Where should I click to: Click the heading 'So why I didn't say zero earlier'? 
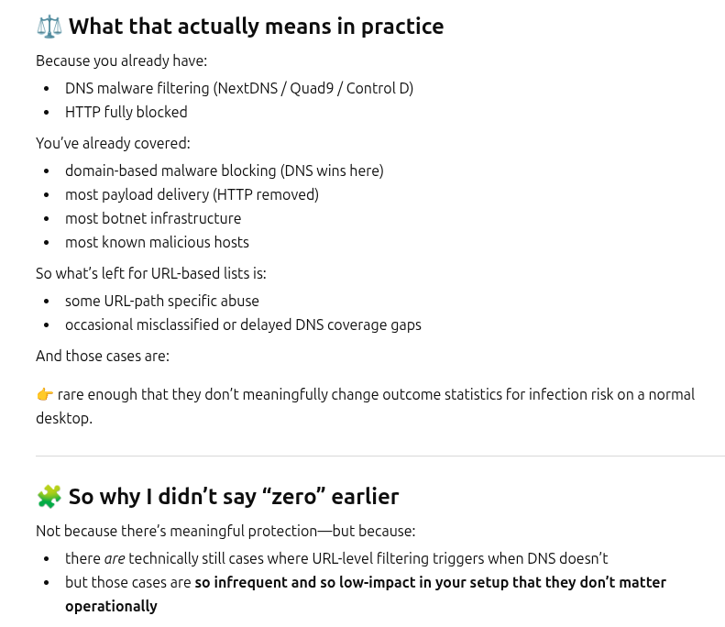coord(234,497)
